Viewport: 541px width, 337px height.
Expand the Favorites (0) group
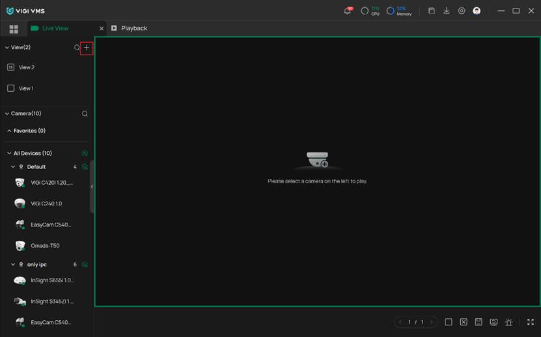9,131
